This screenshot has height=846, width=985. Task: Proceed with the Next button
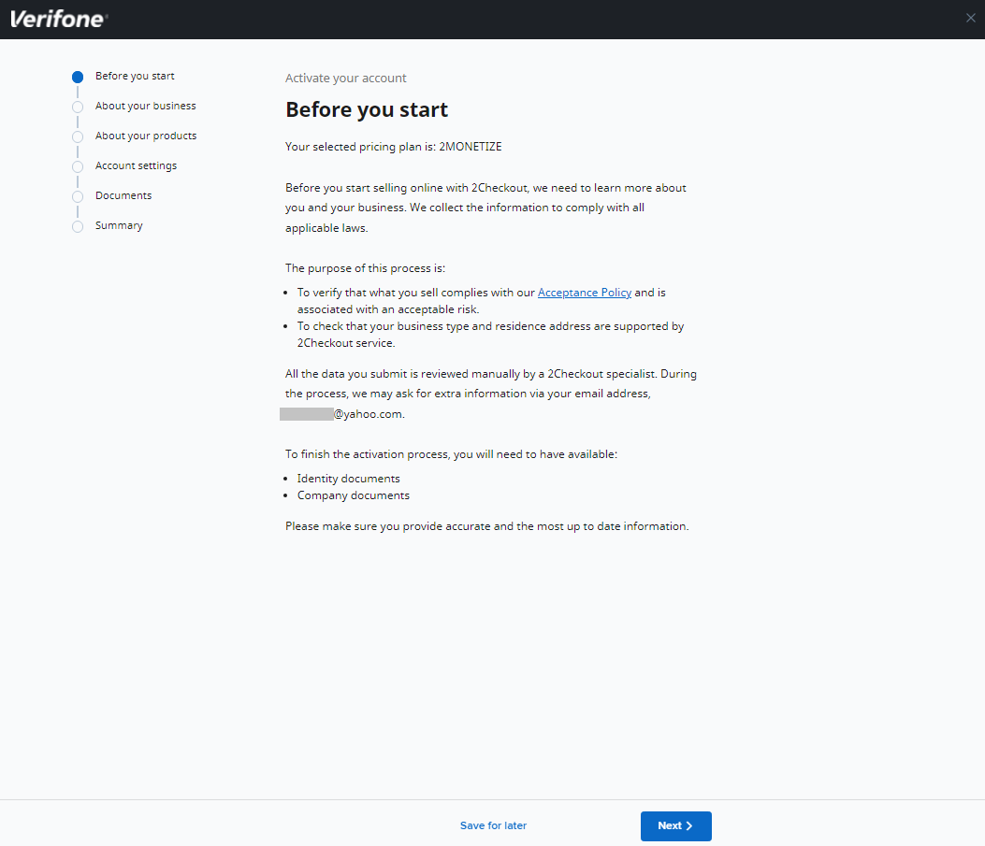click(x=676, y=826)
